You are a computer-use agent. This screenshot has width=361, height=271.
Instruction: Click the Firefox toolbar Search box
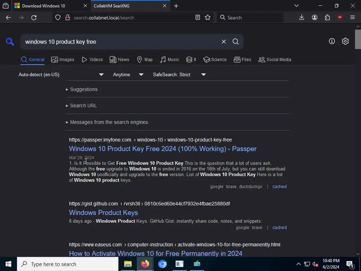250,18
